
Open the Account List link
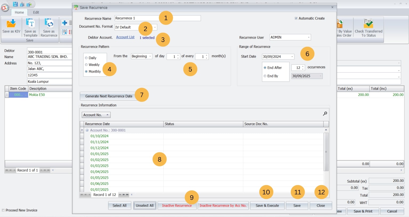[125, 37]
